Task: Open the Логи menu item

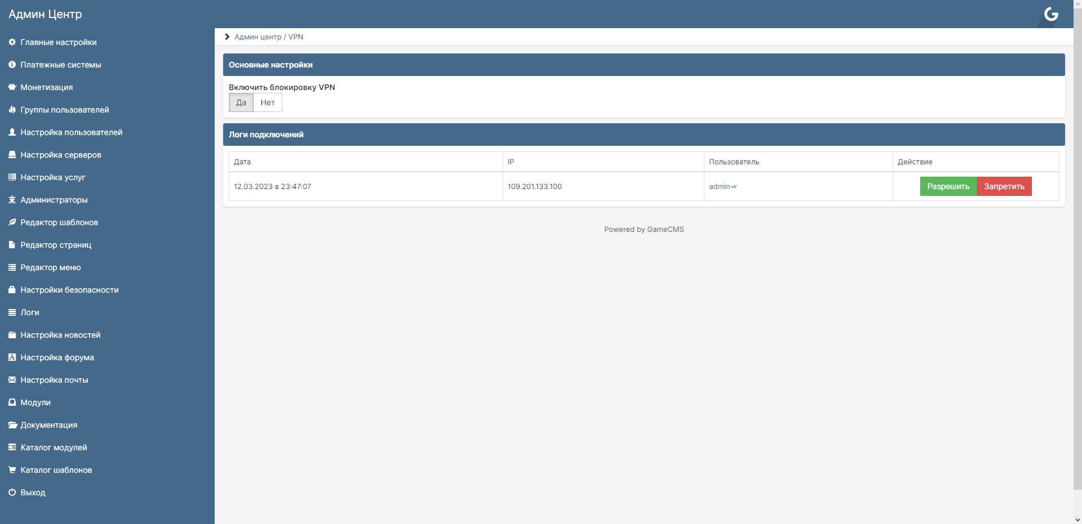Action: coord(30,312)
